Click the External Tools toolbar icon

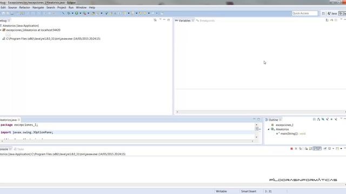click(84, 13)
